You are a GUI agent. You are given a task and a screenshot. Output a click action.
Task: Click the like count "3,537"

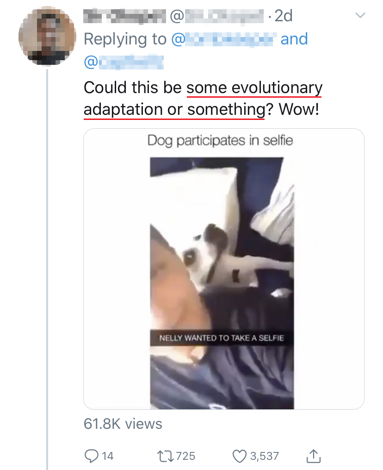coord(264,456)
